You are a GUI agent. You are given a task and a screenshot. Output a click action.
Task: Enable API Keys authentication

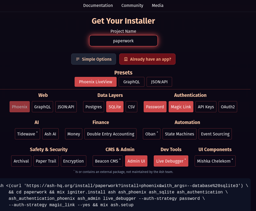coord(206,107)
